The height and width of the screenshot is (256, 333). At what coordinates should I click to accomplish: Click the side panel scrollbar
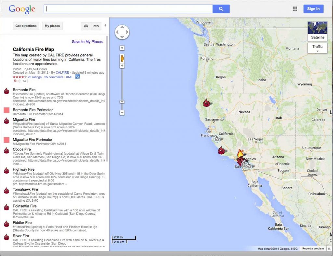coord(107,99)
